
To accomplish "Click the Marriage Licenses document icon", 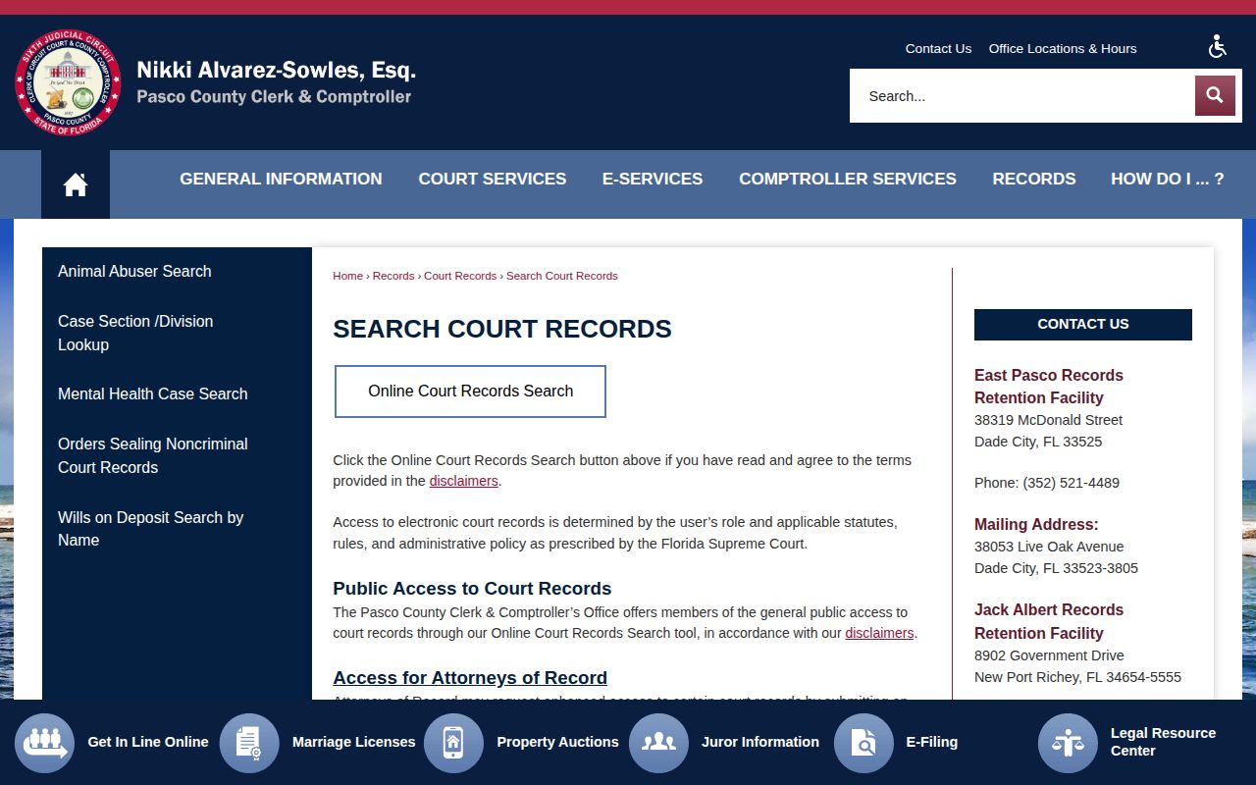I will pos(249,743).
